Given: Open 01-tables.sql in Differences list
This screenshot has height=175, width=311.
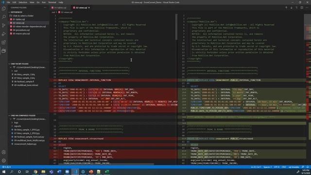Looking at the screenshot, I should click(x=19, y=19).
